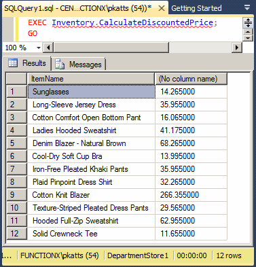Screen dimensions: 256x267
Task: Click the horizontal scrollbar thumb
Action: [x=111, y=48]
